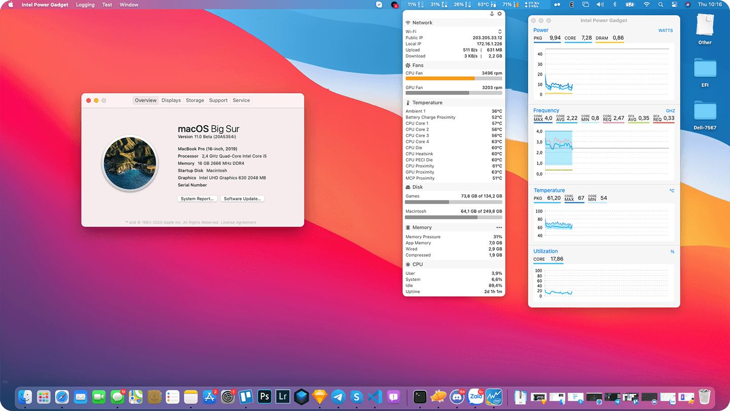Open the Logging menu
The image size is (730, 411).
[85, 5]
